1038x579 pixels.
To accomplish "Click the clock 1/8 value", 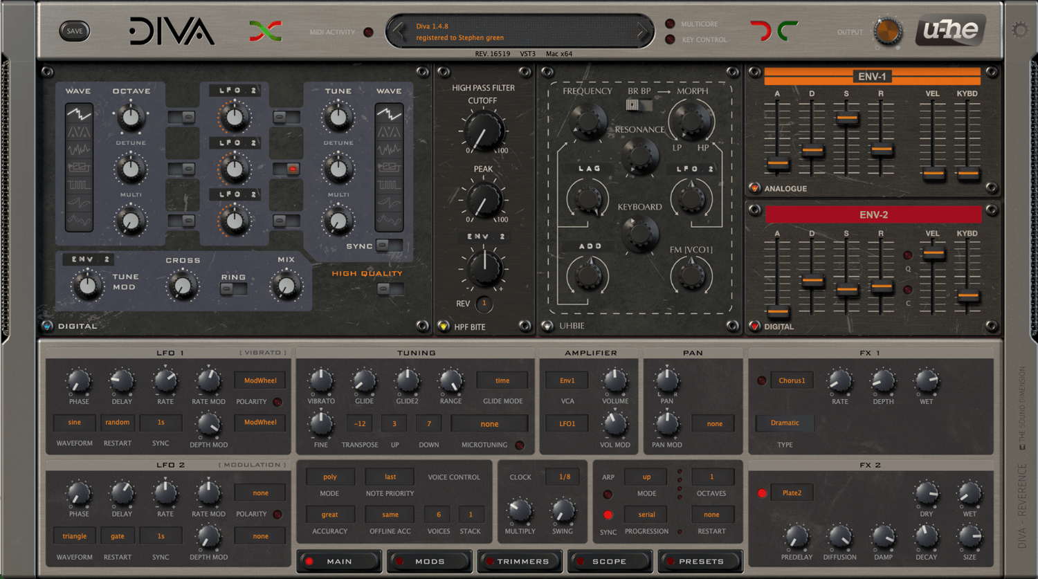I will click(x=565, y=477).
